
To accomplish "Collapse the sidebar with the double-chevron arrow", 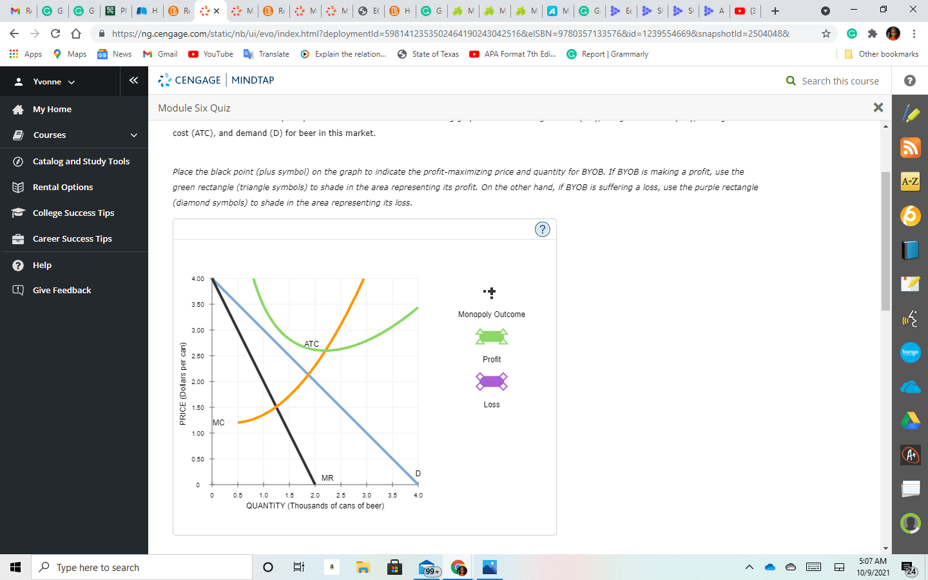I will pyautogui.click(x=133, y=81).
